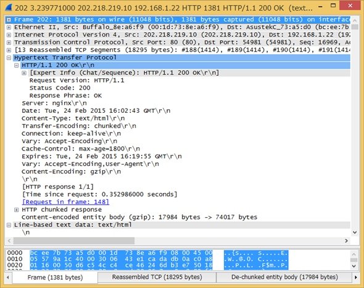Expand the Expert Info Chat/Sequence item

click(x=24, y=73)
